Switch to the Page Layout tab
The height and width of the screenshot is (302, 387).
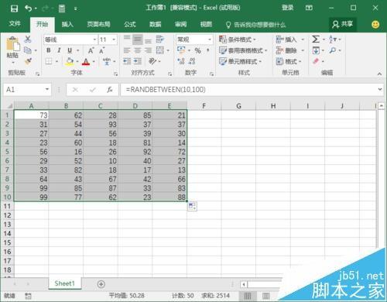pos(98,24)
